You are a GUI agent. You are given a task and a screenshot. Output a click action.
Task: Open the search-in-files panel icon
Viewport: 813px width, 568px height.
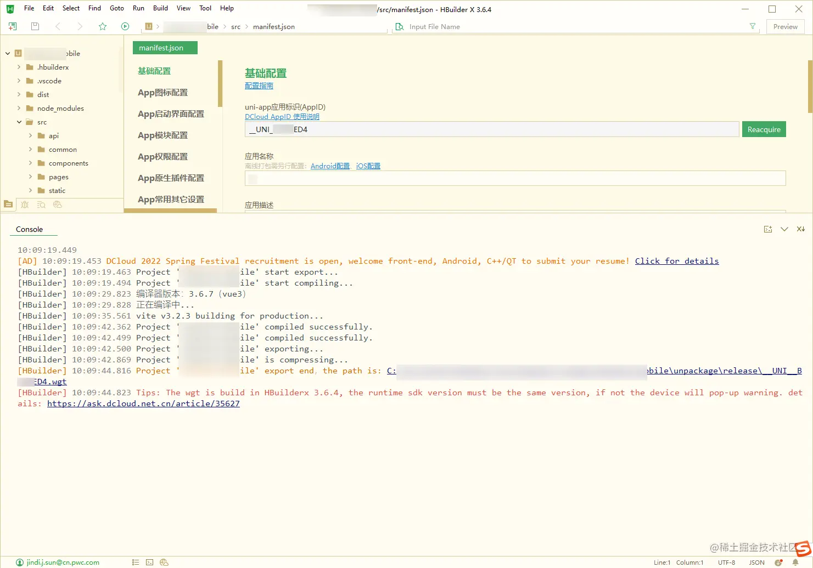point(41,205)
